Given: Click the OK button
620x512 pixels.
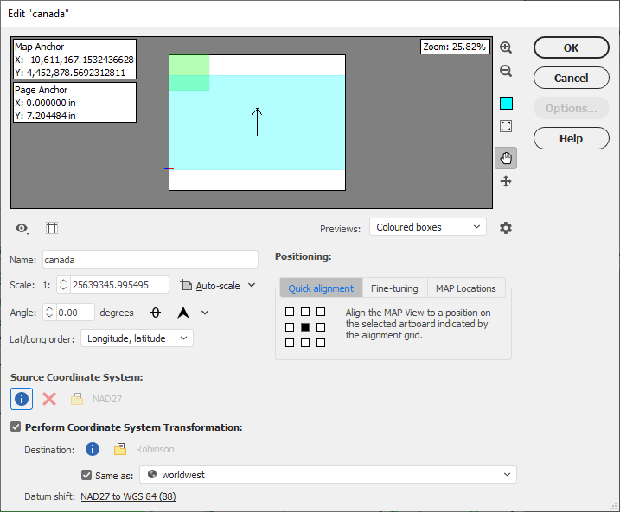Looking at the screenshot, I should click(571, 47).
